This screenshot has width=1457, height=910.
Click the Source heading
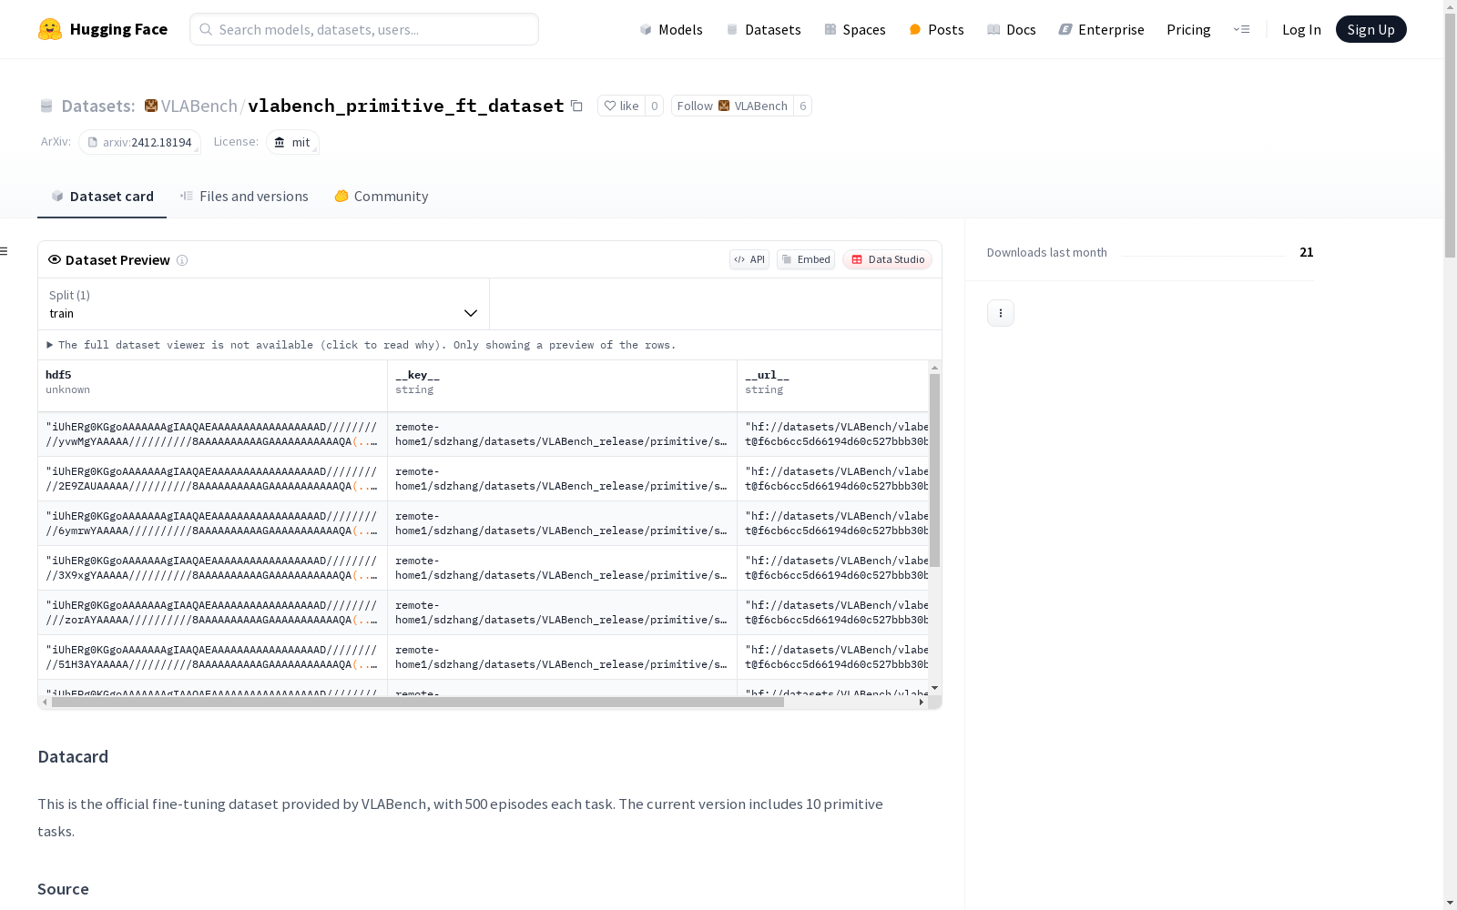63,889
